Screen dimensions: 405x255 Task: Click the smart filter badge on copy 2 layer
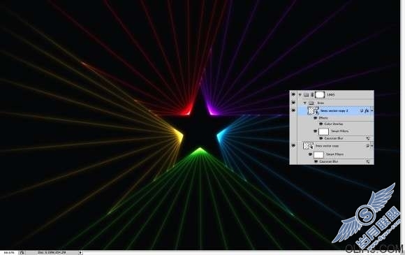[362, 110]
